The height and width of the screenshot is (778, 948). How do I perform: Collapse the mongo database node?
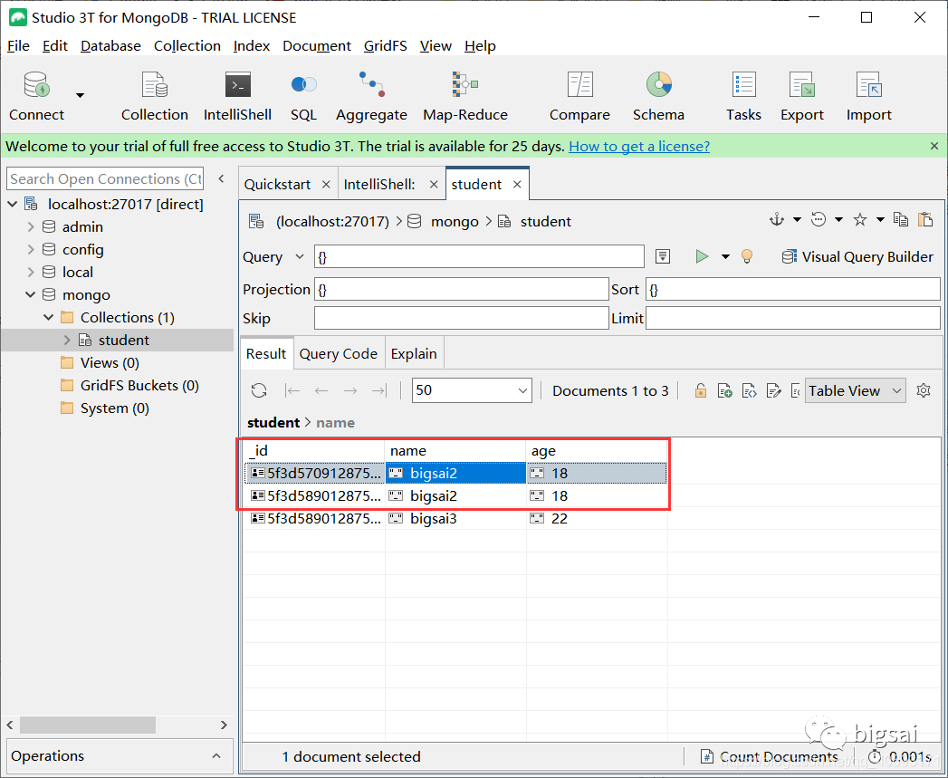tap(30, 294)
